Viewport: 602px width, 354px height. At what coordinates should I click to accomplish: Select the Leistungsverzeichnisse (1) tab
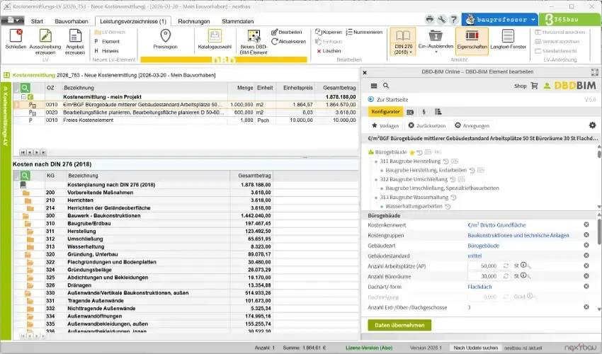[x=133, y=21]
